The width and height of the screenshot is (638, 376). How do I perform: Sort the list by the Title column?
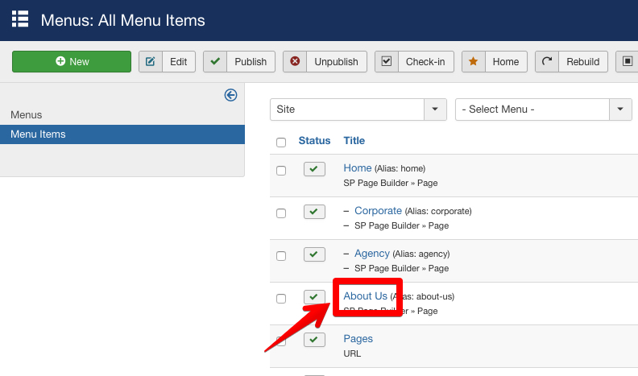(354, 141)
